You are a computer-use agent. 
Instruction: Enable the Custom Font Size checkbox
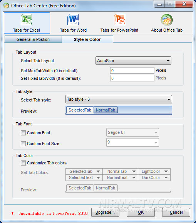tap(23, 144)
